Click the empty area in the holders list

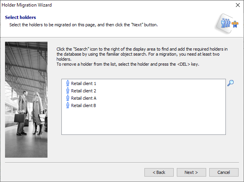coord(143,122)
